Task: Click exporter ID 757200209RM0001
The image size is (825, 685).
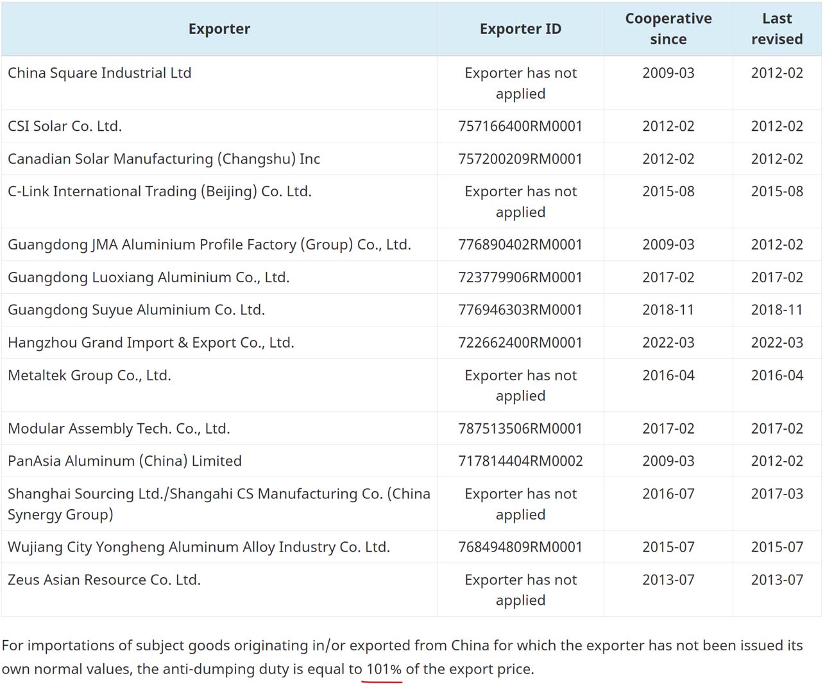Action: 520,159
